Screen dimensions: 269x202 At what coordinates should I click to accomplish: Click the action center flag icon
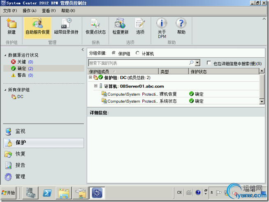[x=218, y=193]
